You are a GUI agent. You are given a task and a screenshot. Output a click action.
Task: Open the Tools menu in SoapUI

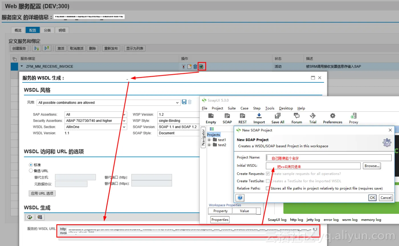[x=270, y=108]
